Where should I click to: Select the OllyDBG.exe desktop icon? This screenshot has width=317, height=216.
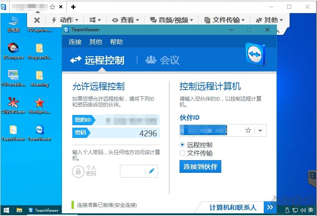click(x=13, y=105)
